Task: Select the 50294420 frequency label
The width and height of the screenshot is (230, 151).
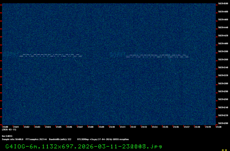Action: (x=223, y=35)
